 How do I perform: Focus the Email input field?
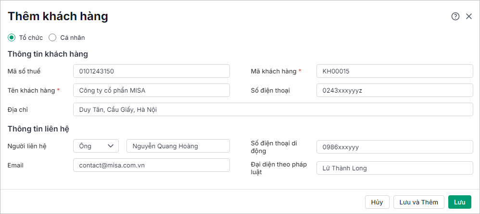[x=152, y=165]
